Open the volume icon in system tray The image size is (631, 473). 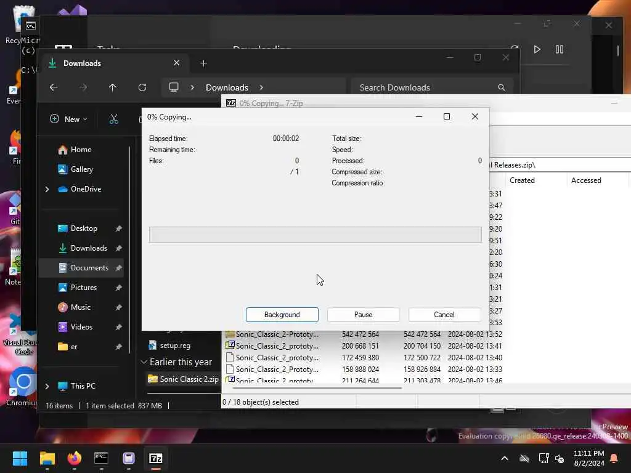[x=560, y=458]
